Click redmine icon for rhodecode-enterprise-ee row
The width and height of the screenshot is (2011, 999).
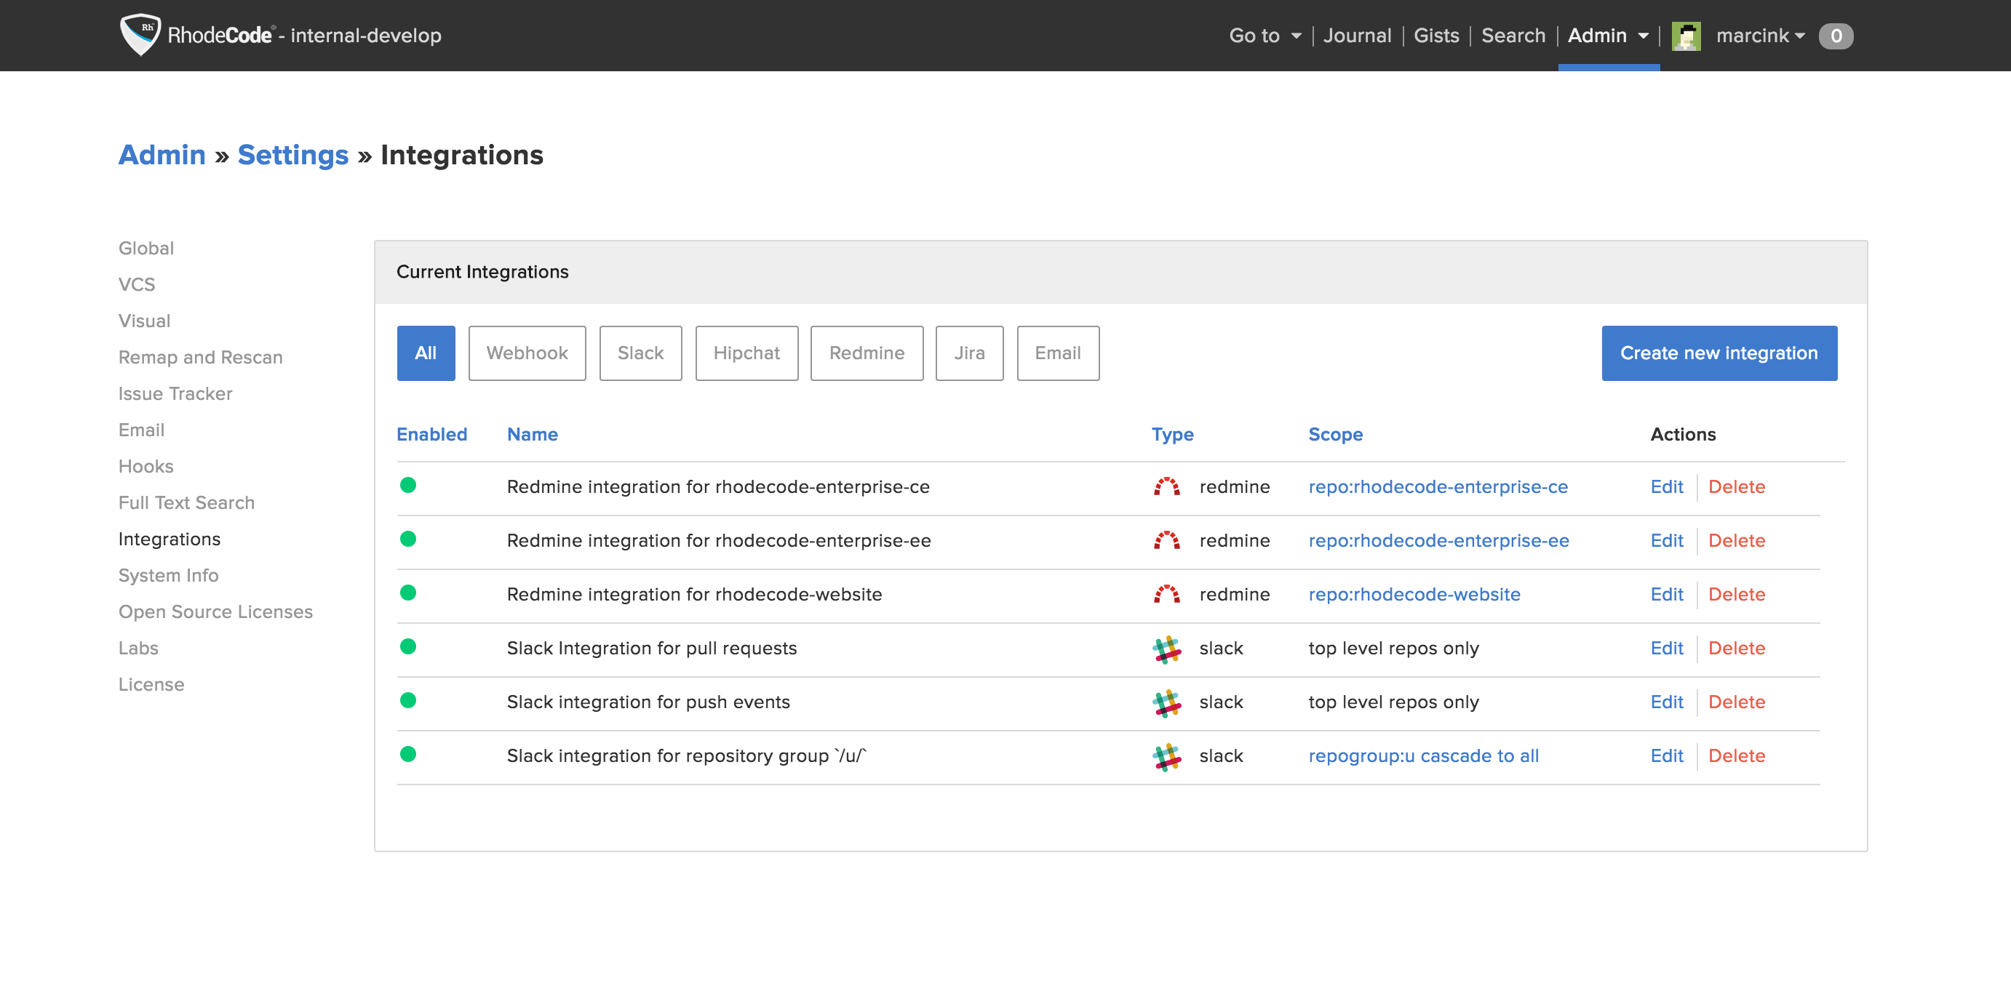point(1166,540)
